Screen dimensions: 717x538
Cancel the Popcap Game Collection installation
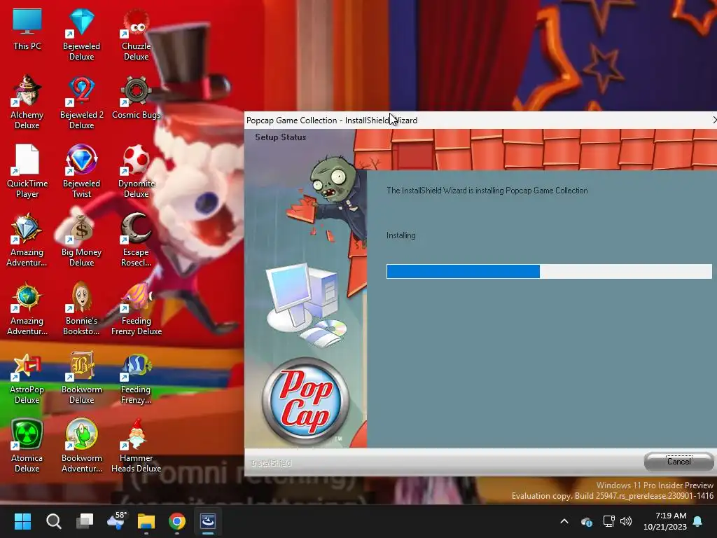click(x=679, y=462)
